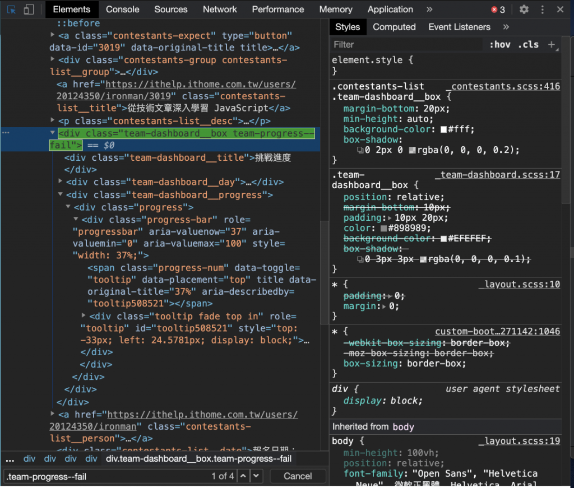Screen dimensions: 574x488
Task: Open the _layout.scss:10 source link
Action: [x=519, y=284]
